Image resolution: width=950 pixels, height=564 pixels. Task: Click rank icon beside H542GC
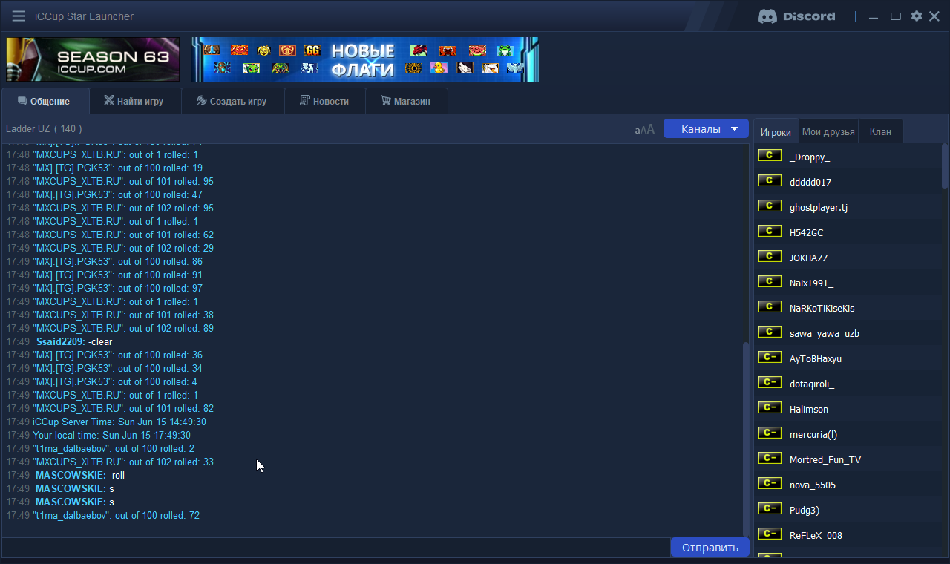coord(769,231)
